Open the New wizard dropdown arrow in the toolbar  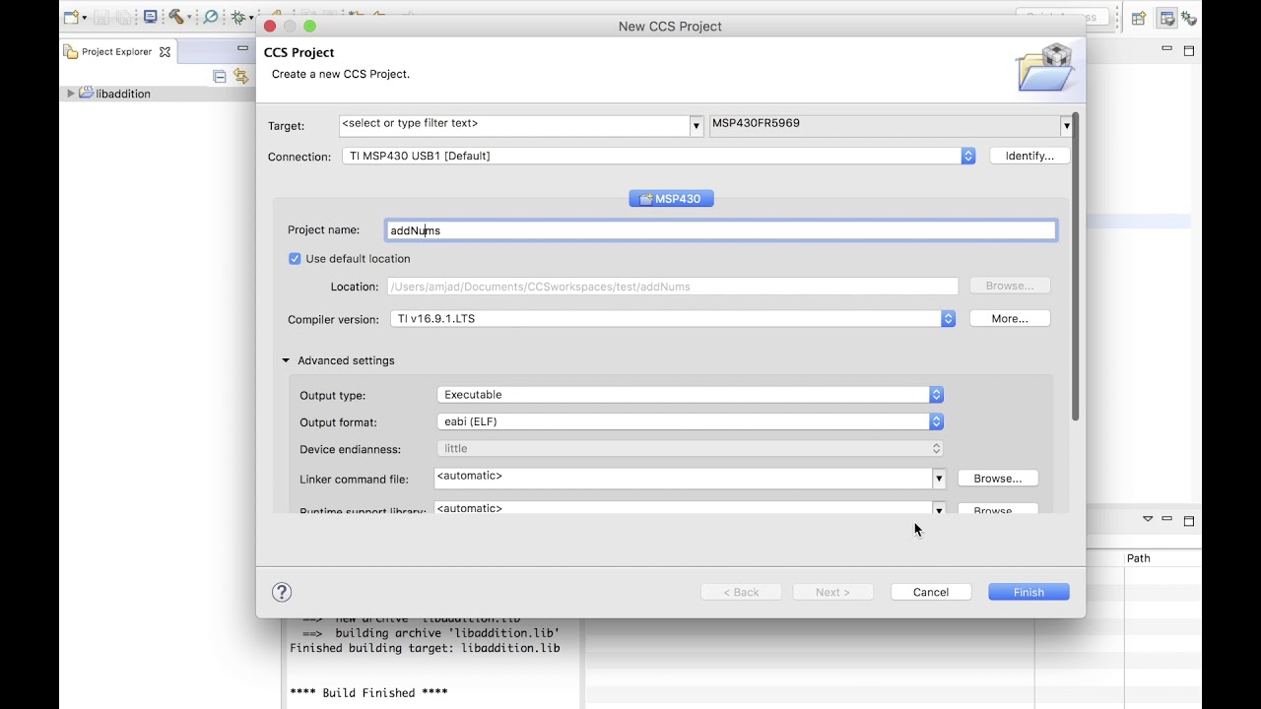(85, 18)
